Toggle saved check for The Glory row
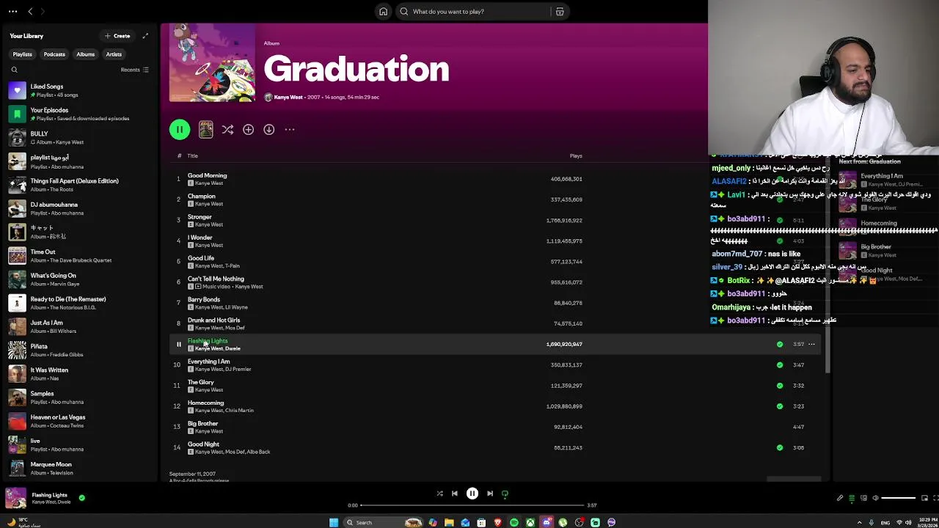Image resolution: width=939 pixels, height=528 pixels. point(780,385)
